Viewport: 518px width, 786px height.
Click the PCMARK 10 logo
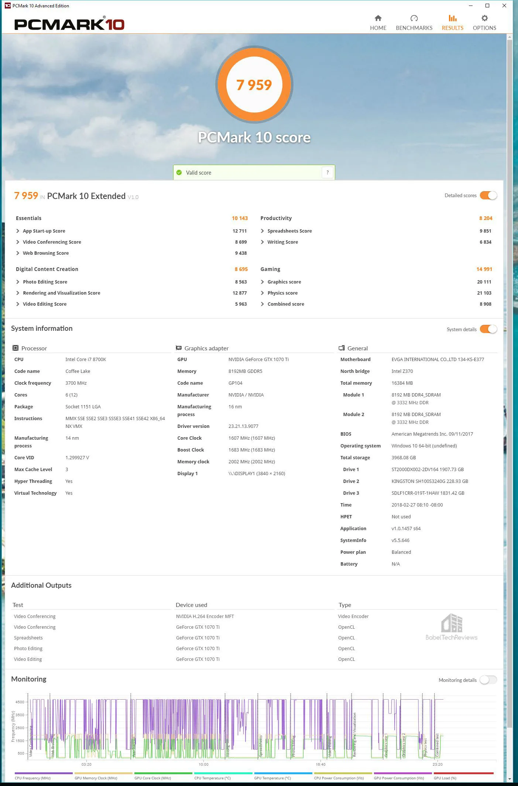(69, 24)
